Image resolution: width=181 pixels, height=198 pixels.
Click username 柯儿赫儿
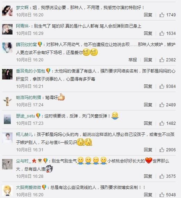(x=24, y=135)
